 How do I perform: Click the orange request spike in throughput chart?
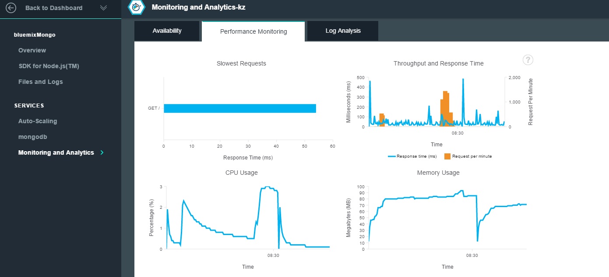(445, 107)
